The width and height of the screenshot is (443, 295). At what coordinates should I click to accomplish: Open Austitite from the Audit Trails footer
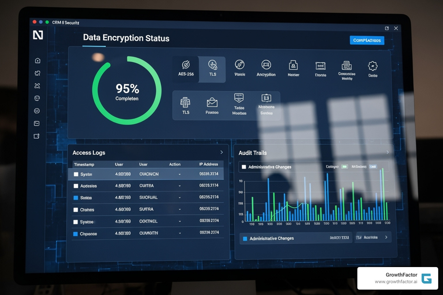click(x=372, y=237)
